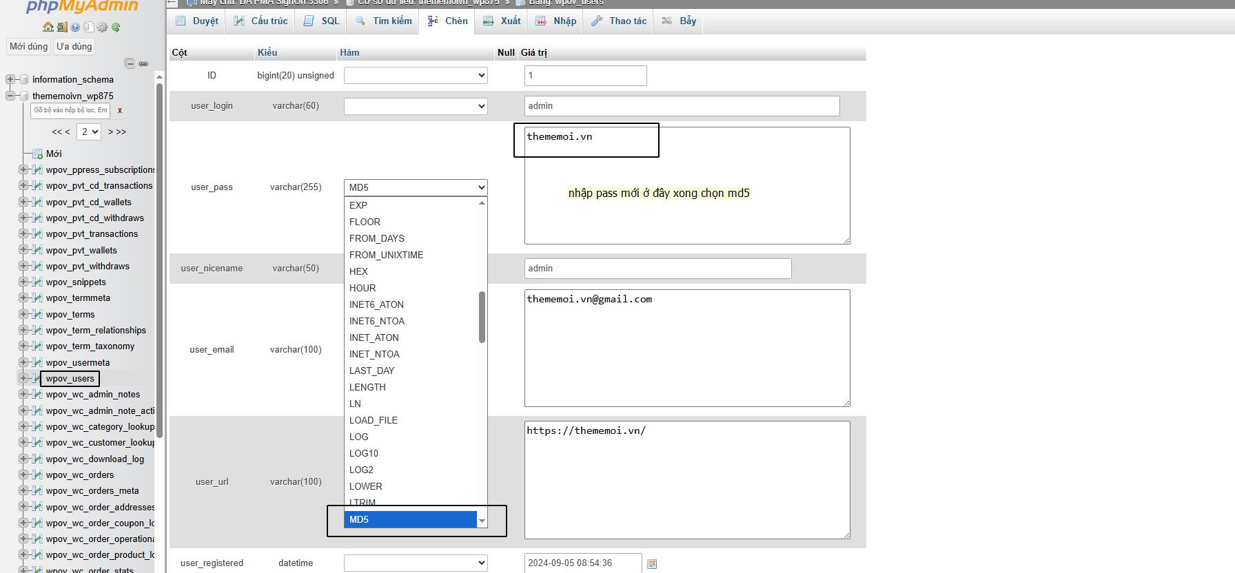
Task: Clear the table filter with red X
Action: click(120, 110)
